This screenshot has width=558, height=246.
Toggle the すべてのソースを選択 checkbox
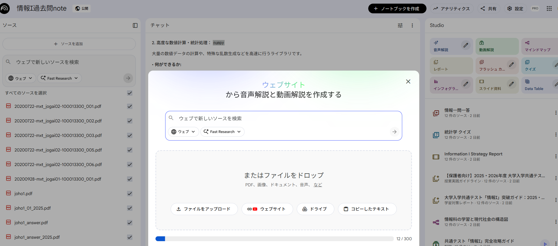[x=130, y=93]
